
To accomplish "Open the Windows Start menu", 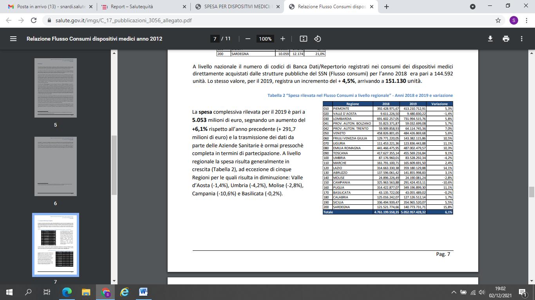I will click(9, 292).
